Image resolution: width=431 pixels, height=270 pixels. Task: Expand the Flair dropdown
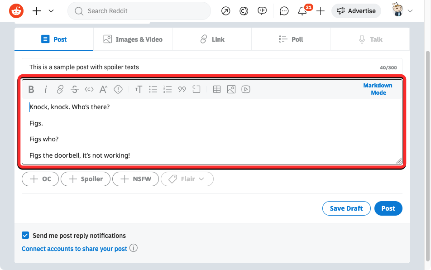(x=187, y=179)
